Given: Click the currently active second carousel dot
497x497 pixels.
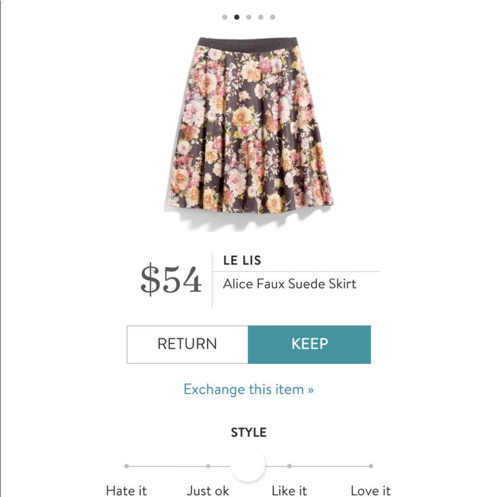Looking at the screenshot, I should click(237, 16).
